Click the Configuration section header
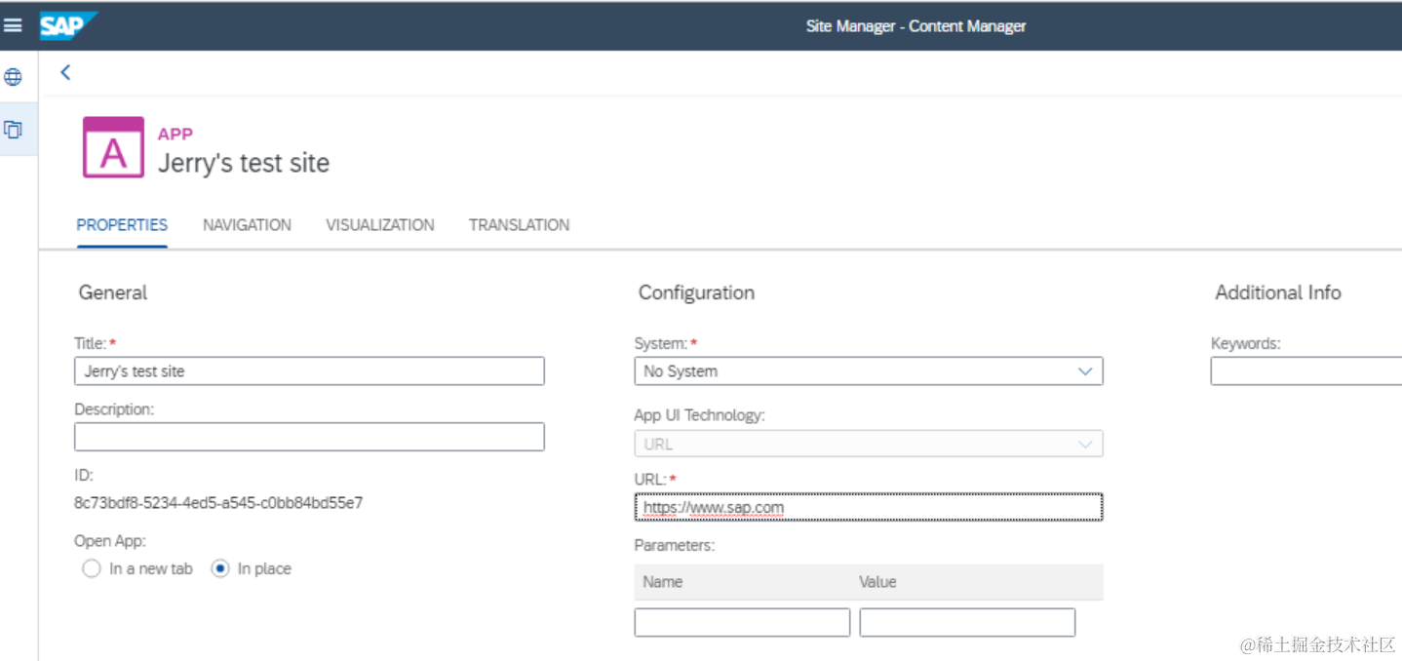The height and width of the screenshot is (661, 1402). pos(696,292)
